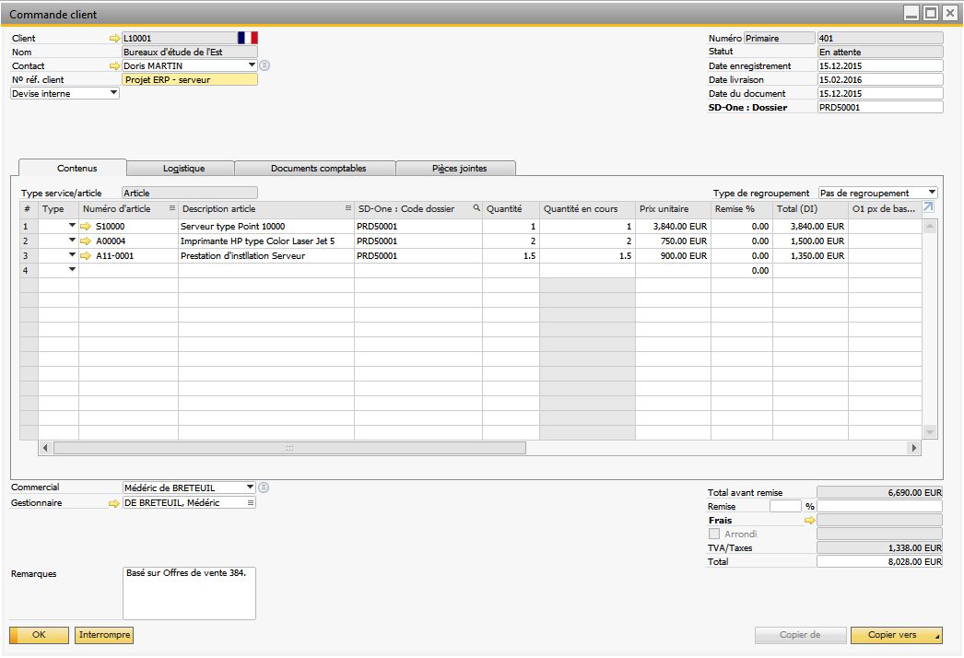Click the Frais link arrow
This screenshot has height=658, width=964.
pyautogui.click(x=810, y=521)
